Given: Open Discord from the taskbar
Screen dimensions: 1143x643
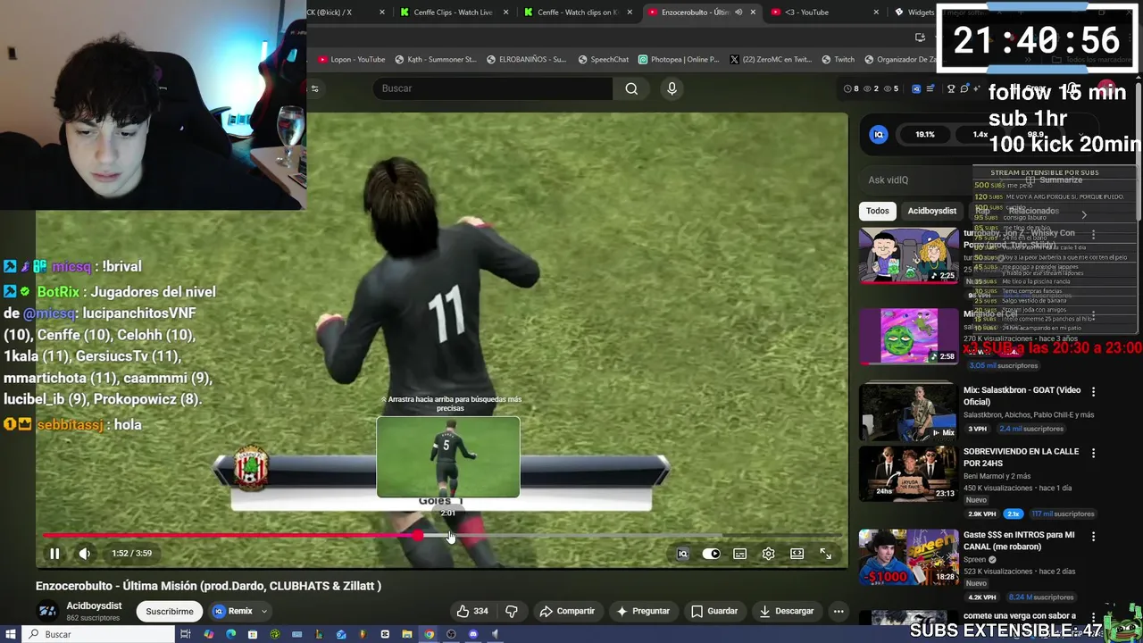Looking at the screenshot, I should [x=473, y=634].
